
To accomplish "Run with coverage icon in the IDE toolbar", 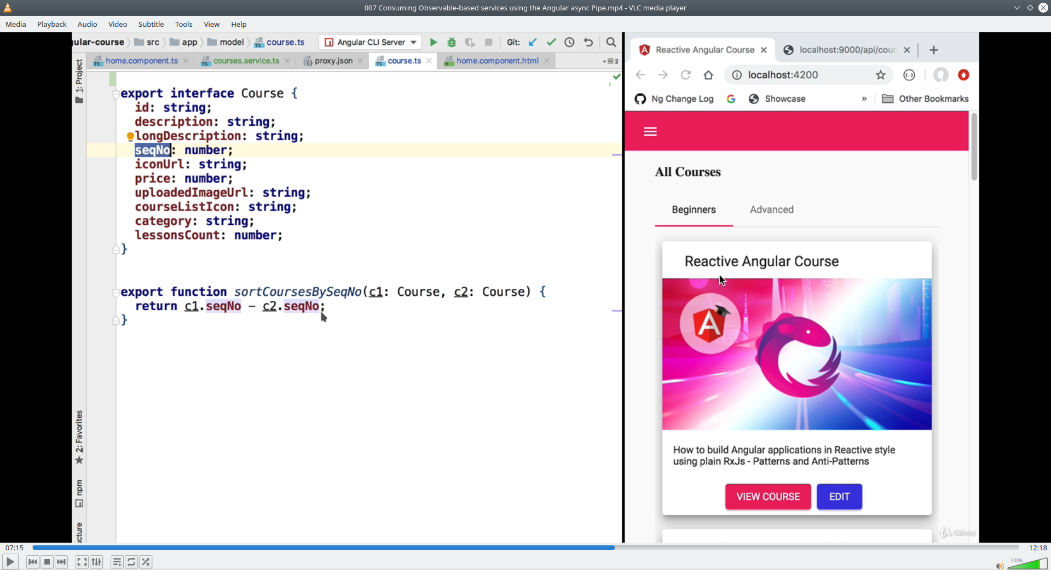I will (470, 42).
